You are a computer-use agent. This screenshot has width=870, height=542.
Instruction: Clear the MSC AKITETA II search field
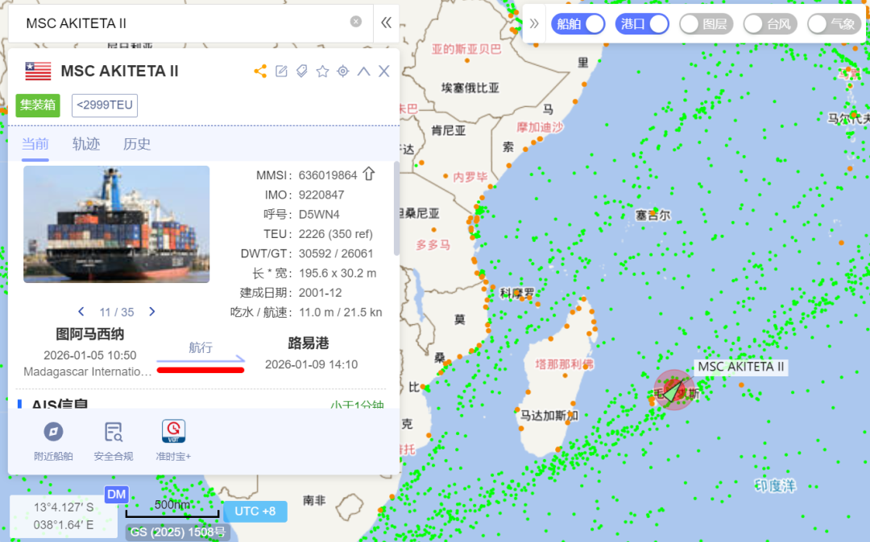[x=355, y=22]
